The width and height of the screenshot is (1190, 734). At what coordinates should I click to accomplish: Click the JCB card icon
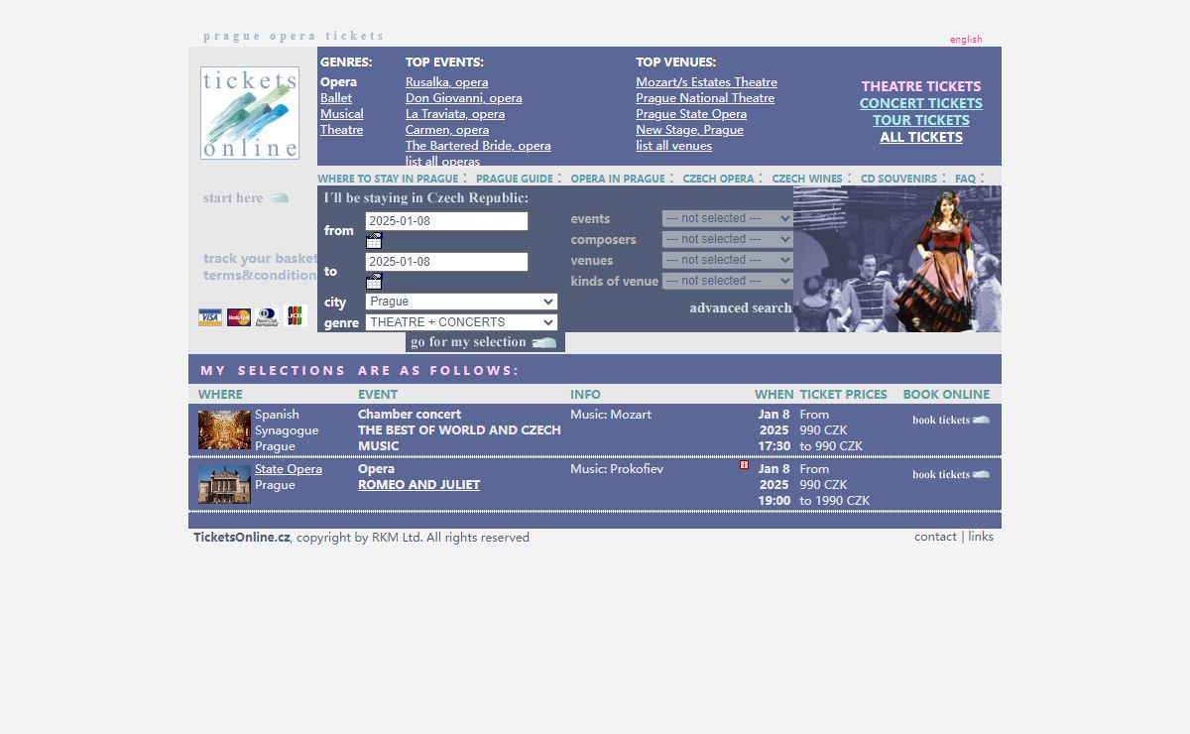pos(295,316)
